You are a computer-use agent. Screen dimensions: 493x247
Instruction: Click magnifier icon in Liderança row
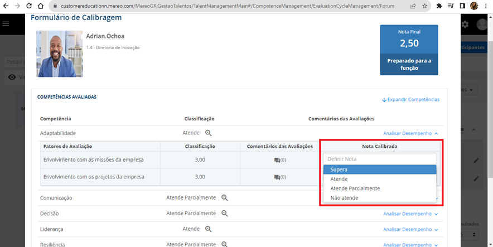(x=209, y=229)
